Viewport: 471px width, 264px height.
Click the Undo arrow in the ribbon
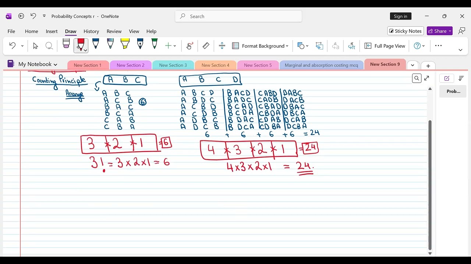pyautogui.click(x=12, y=46)
